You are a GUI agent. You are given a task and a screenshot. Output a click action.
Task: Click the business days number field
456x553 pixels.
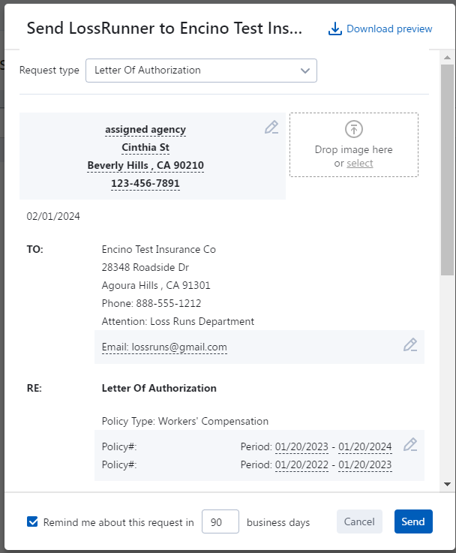220,521
